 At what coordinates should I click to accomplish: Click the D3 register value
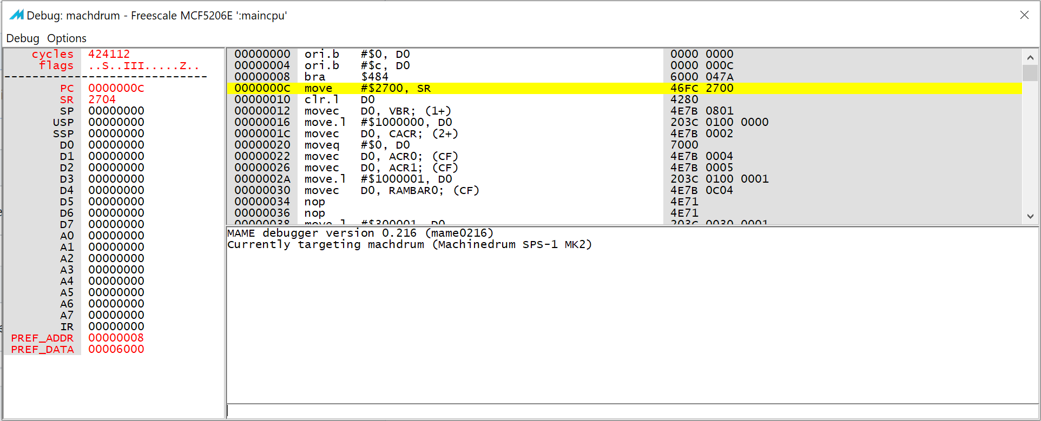pos(116,179)
